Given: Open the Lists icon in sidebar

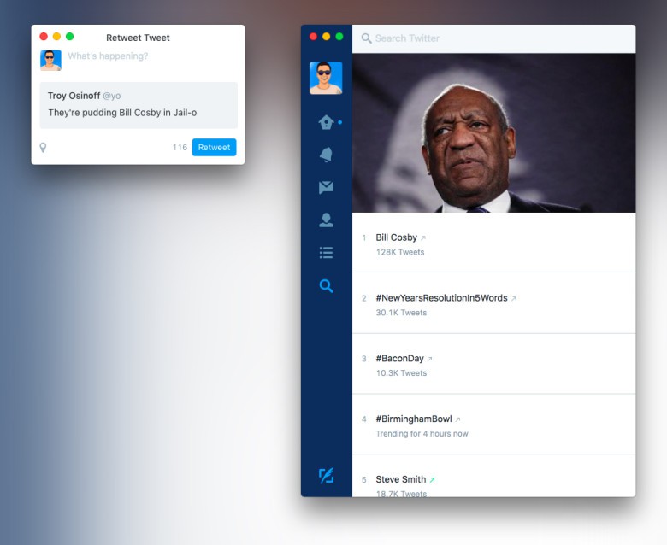Looking at the screenshot, I should click(x=326, y=253).
